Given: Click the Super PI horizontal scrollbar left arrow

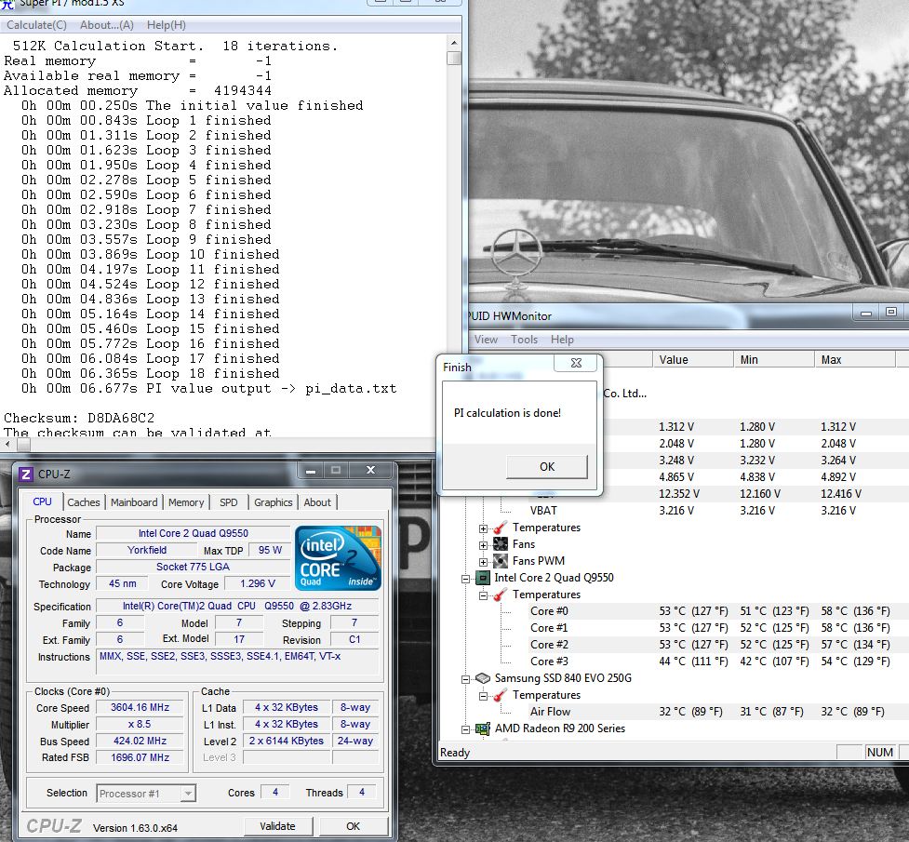Looking at the screenshot, I should (7, 444).
